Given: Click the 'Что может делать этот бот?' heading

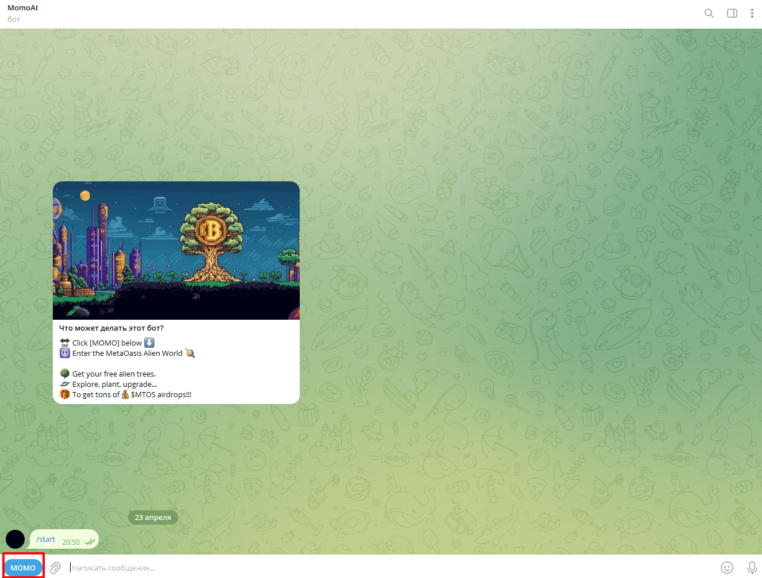Looking at the screenshot, I should pos(111,328).
